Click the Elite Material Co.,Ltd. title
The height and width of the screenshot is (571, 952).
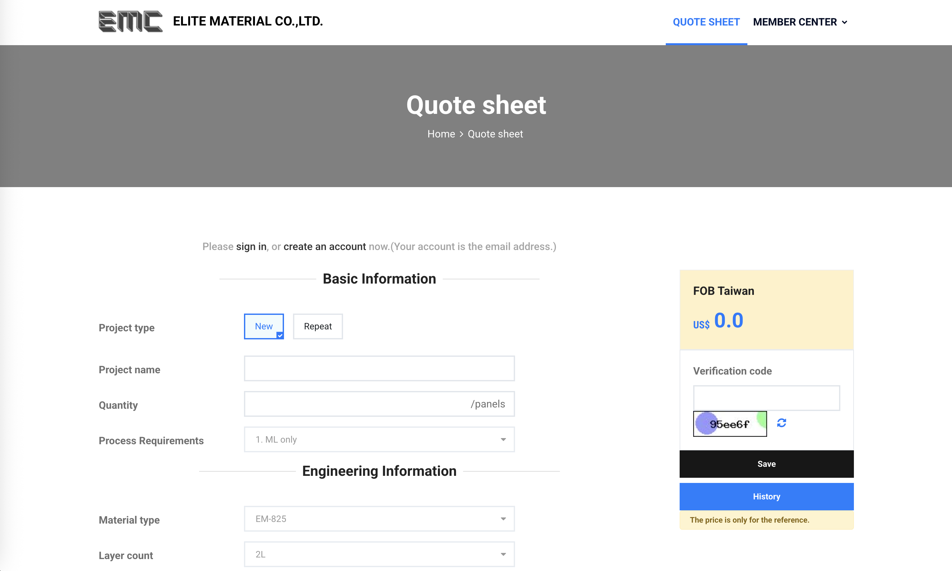tap(248, 21)
